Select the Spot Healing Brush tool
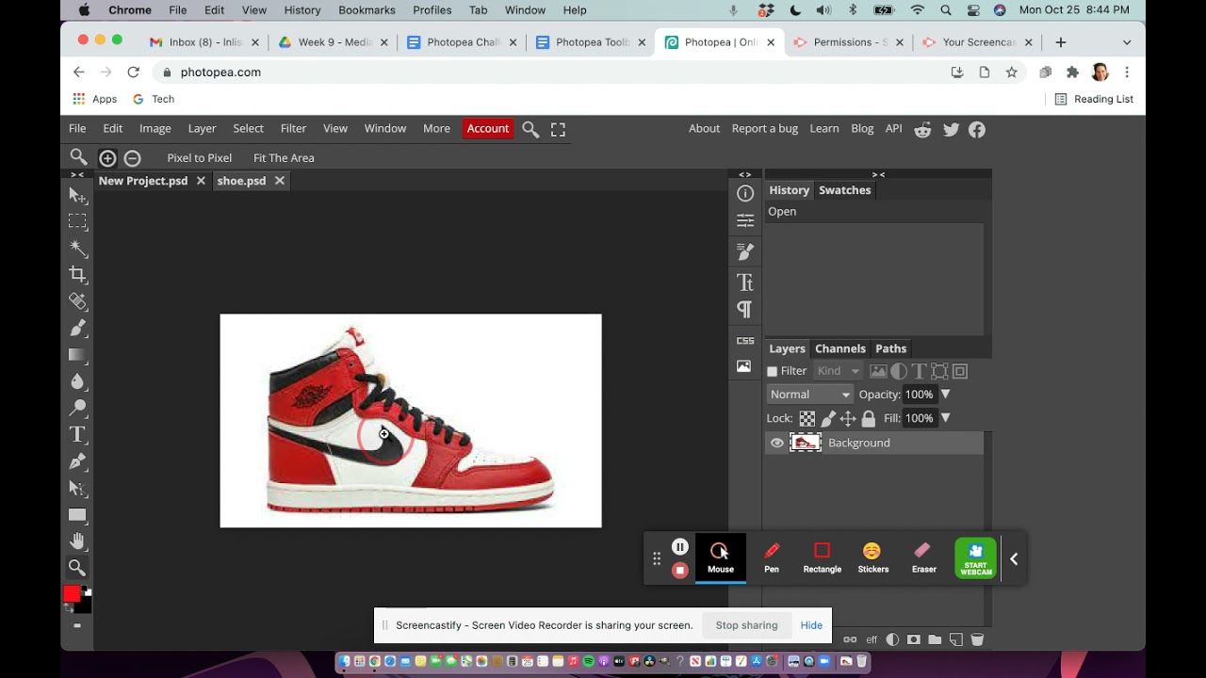 coord(78,301)
